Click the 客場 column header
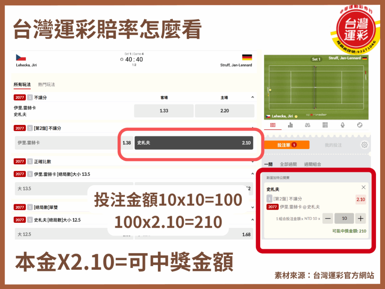 [164, 97]
